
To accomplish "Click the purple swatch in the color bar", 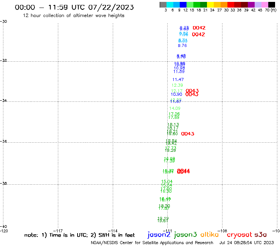I will [251, 5].
